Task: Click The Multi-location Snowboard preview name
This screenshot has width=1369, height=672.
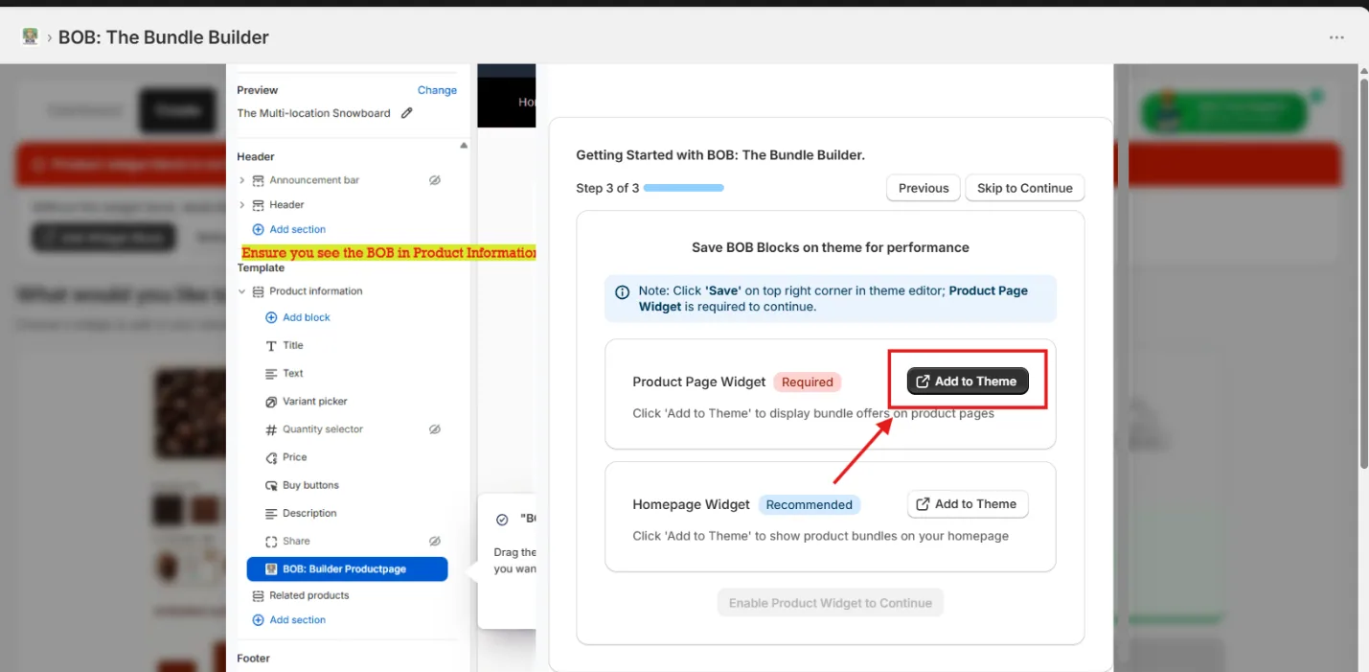Action: point(314,113)
